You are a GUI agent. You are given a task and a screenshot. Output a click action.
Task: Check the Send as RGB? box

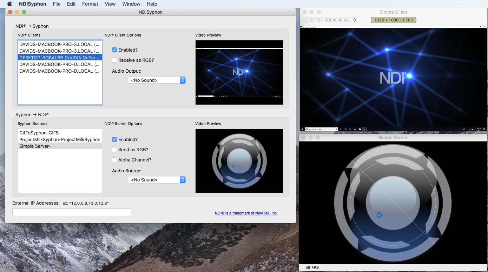coord(114,150)
